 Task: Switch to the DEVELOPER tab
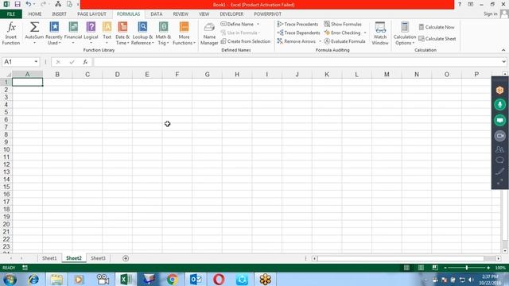point(231,14)
